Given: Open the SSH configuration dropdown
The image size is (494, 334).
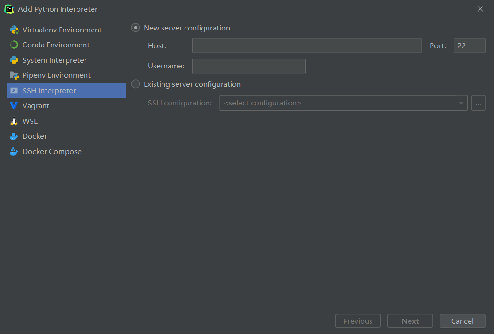Looking at the screenshot, I should tap(343, 103).
